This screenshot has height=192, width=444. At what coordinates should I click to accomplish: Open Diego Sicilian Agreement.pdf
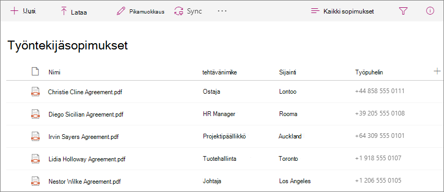[x=86, y=114]
